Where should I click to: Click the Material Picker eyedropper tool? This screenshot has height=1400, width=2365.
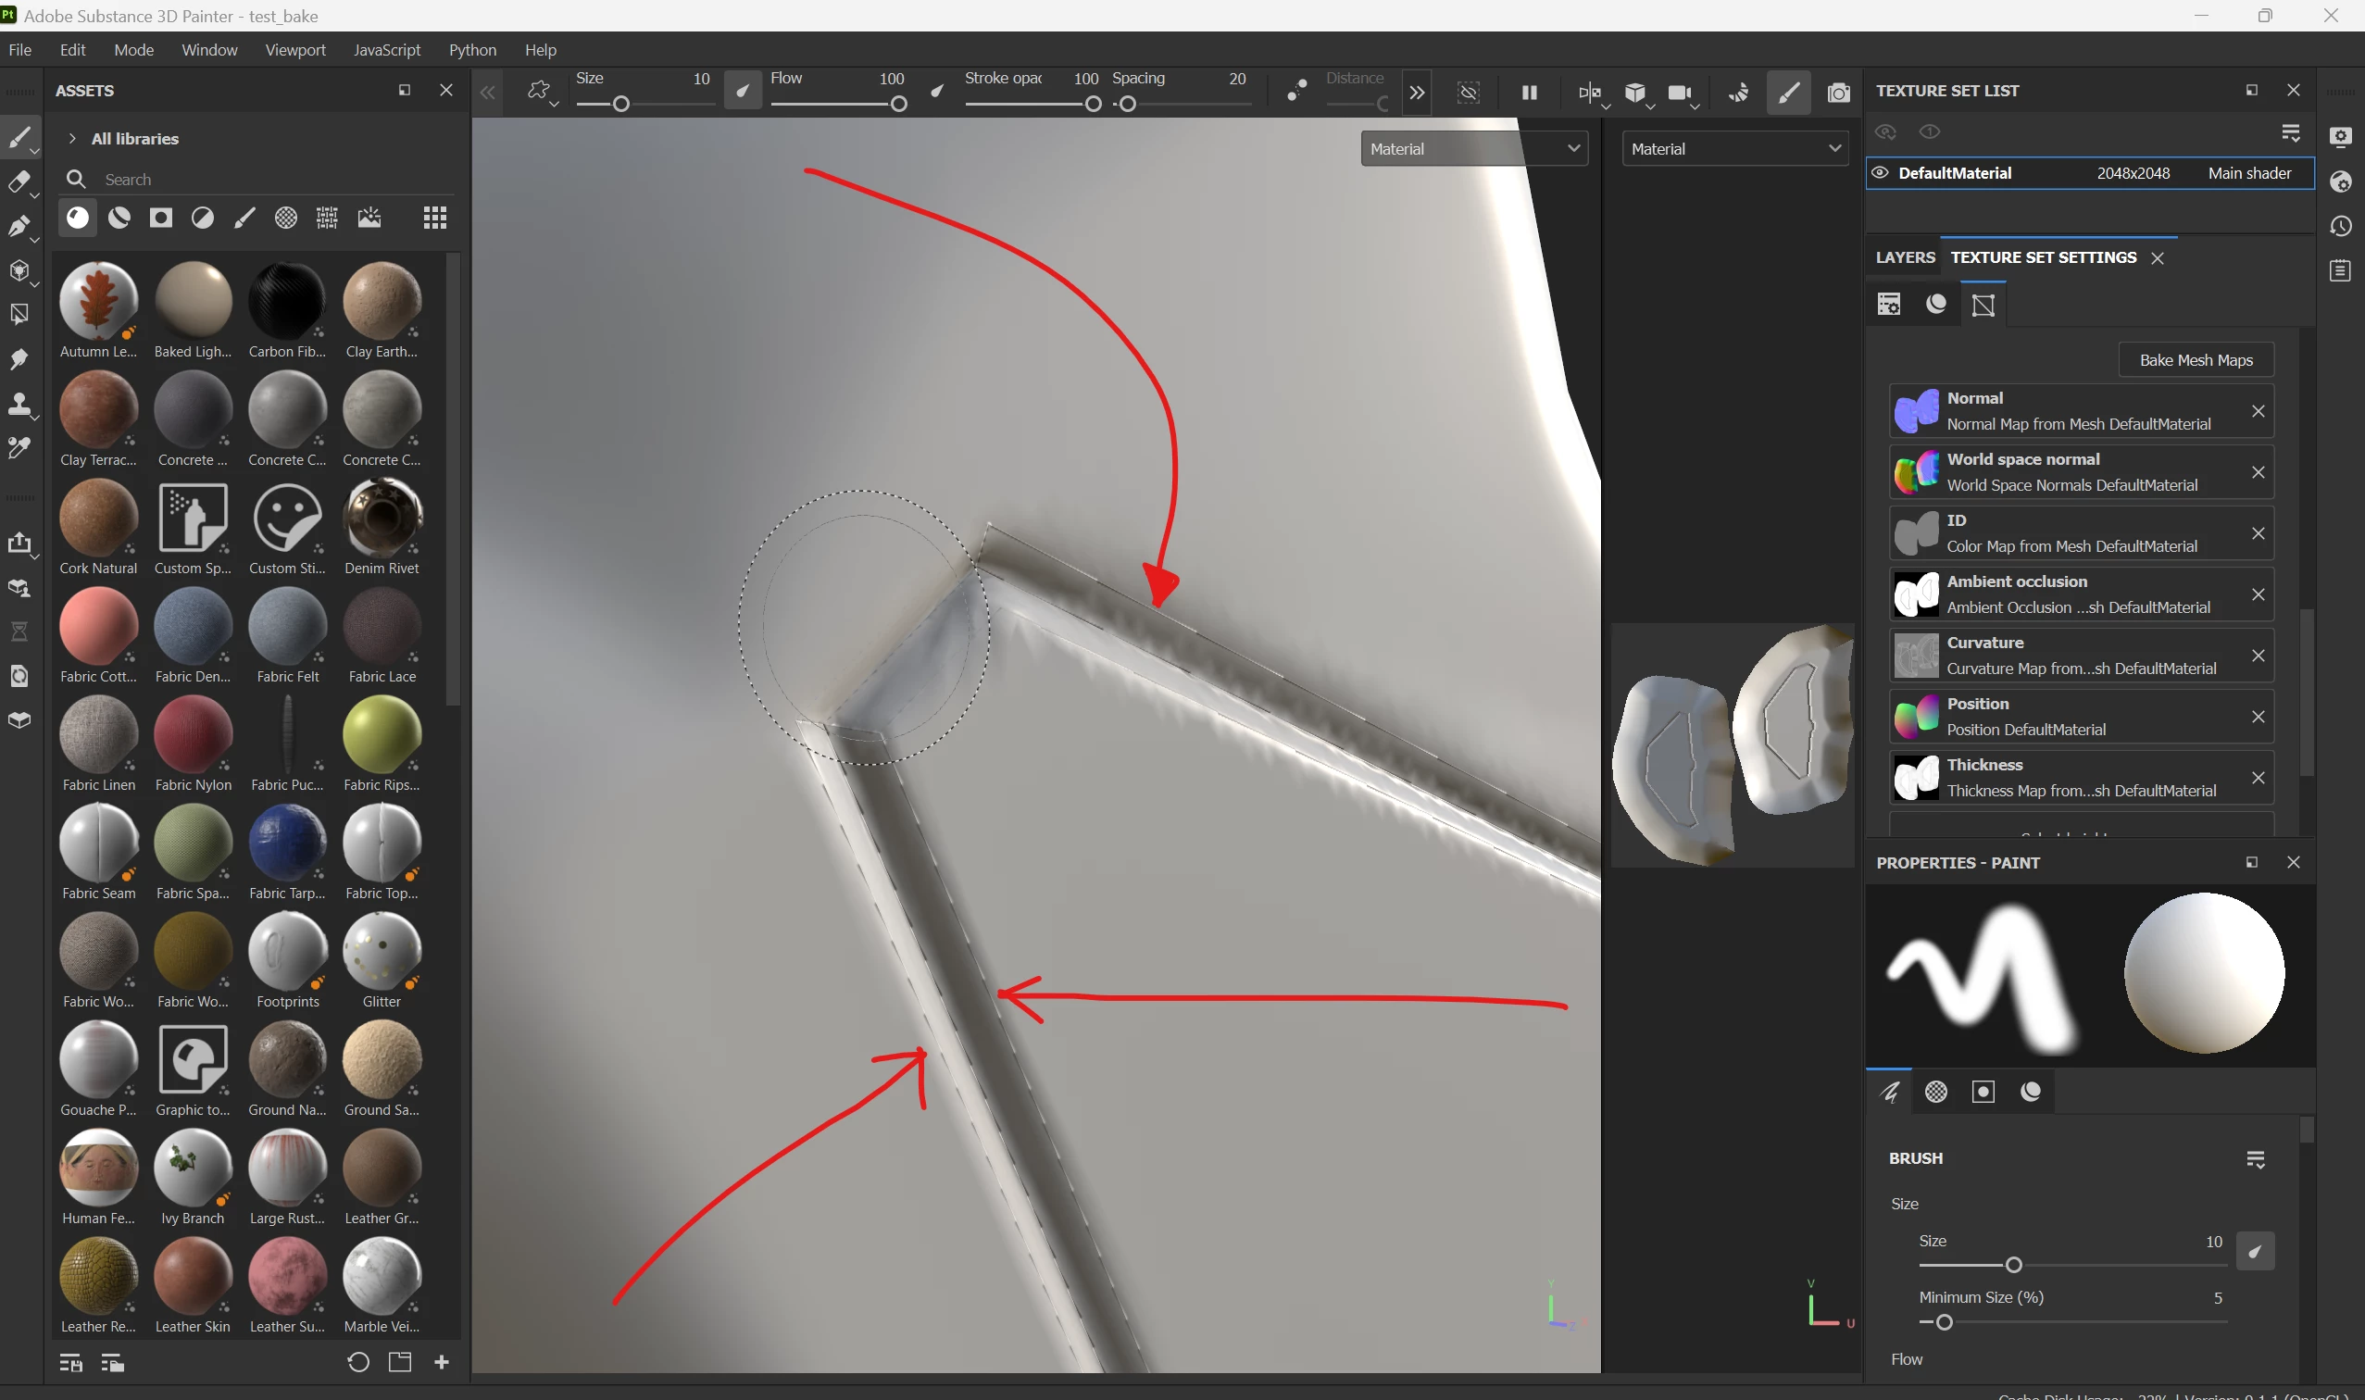point(19,448)
